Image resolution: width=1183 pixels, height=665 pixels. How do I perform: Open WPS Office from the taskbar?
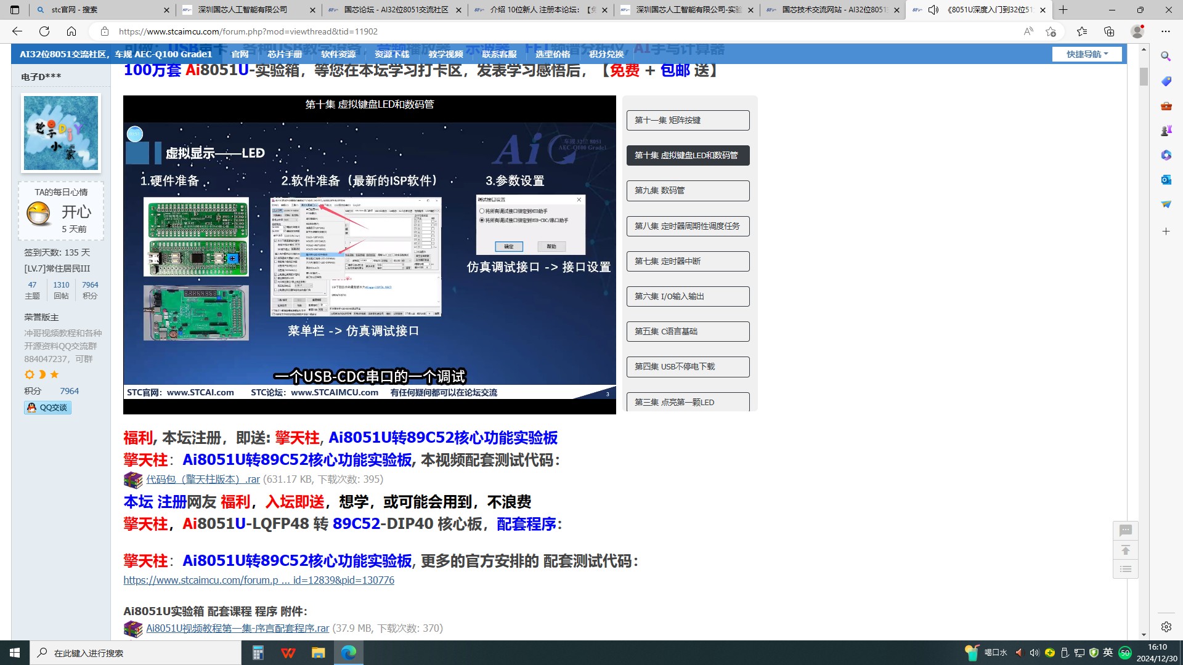[288, 653]
